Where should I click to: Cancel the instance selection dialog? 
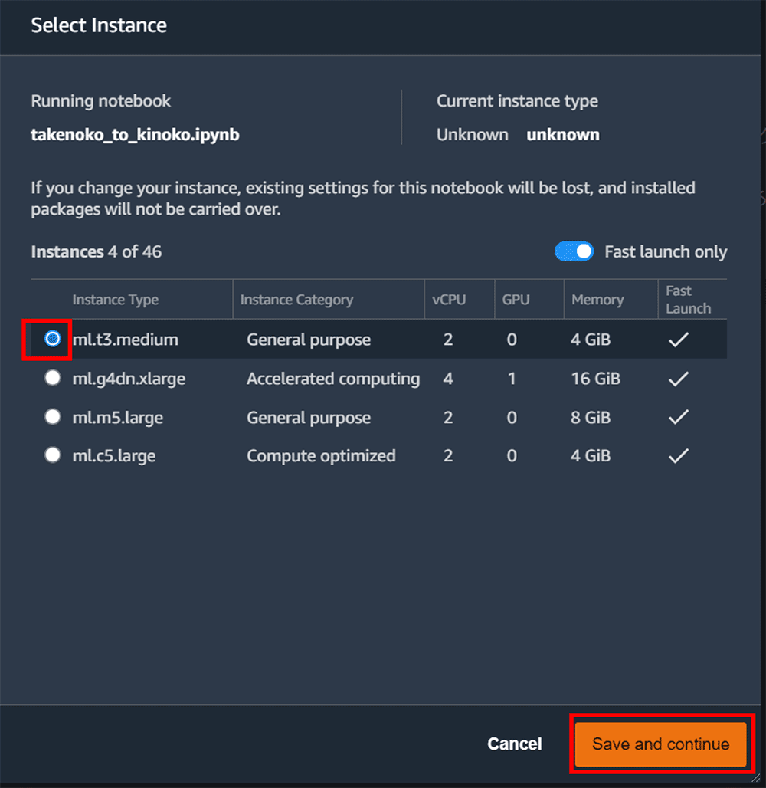[x=514, y=744]
